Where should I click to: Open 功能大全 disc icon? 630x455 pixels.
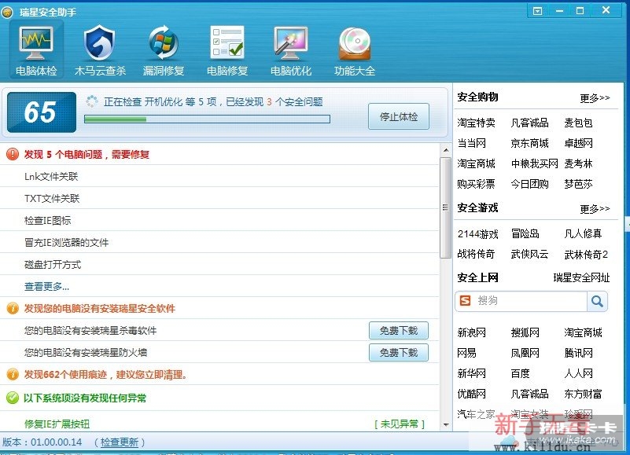point(355,43)
